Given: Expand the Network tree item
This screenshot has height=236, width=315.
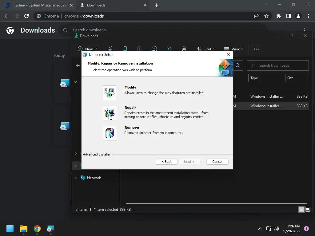Looking at the screenshot, I should click(76, 178).
